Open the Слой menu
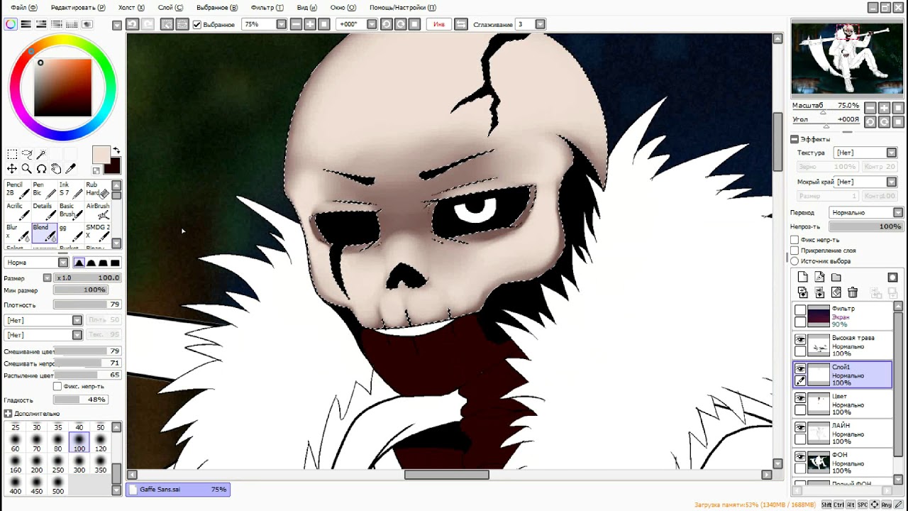 (x=170, y=7)
